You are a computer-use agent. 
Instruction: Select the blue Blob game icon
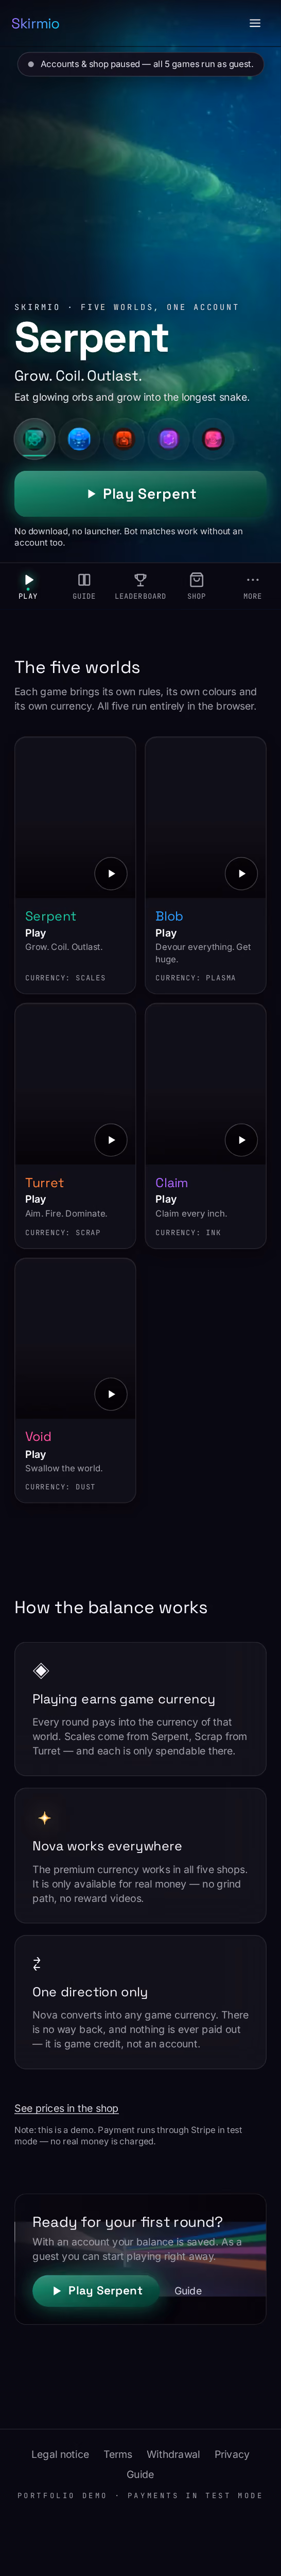pos(79,438)
